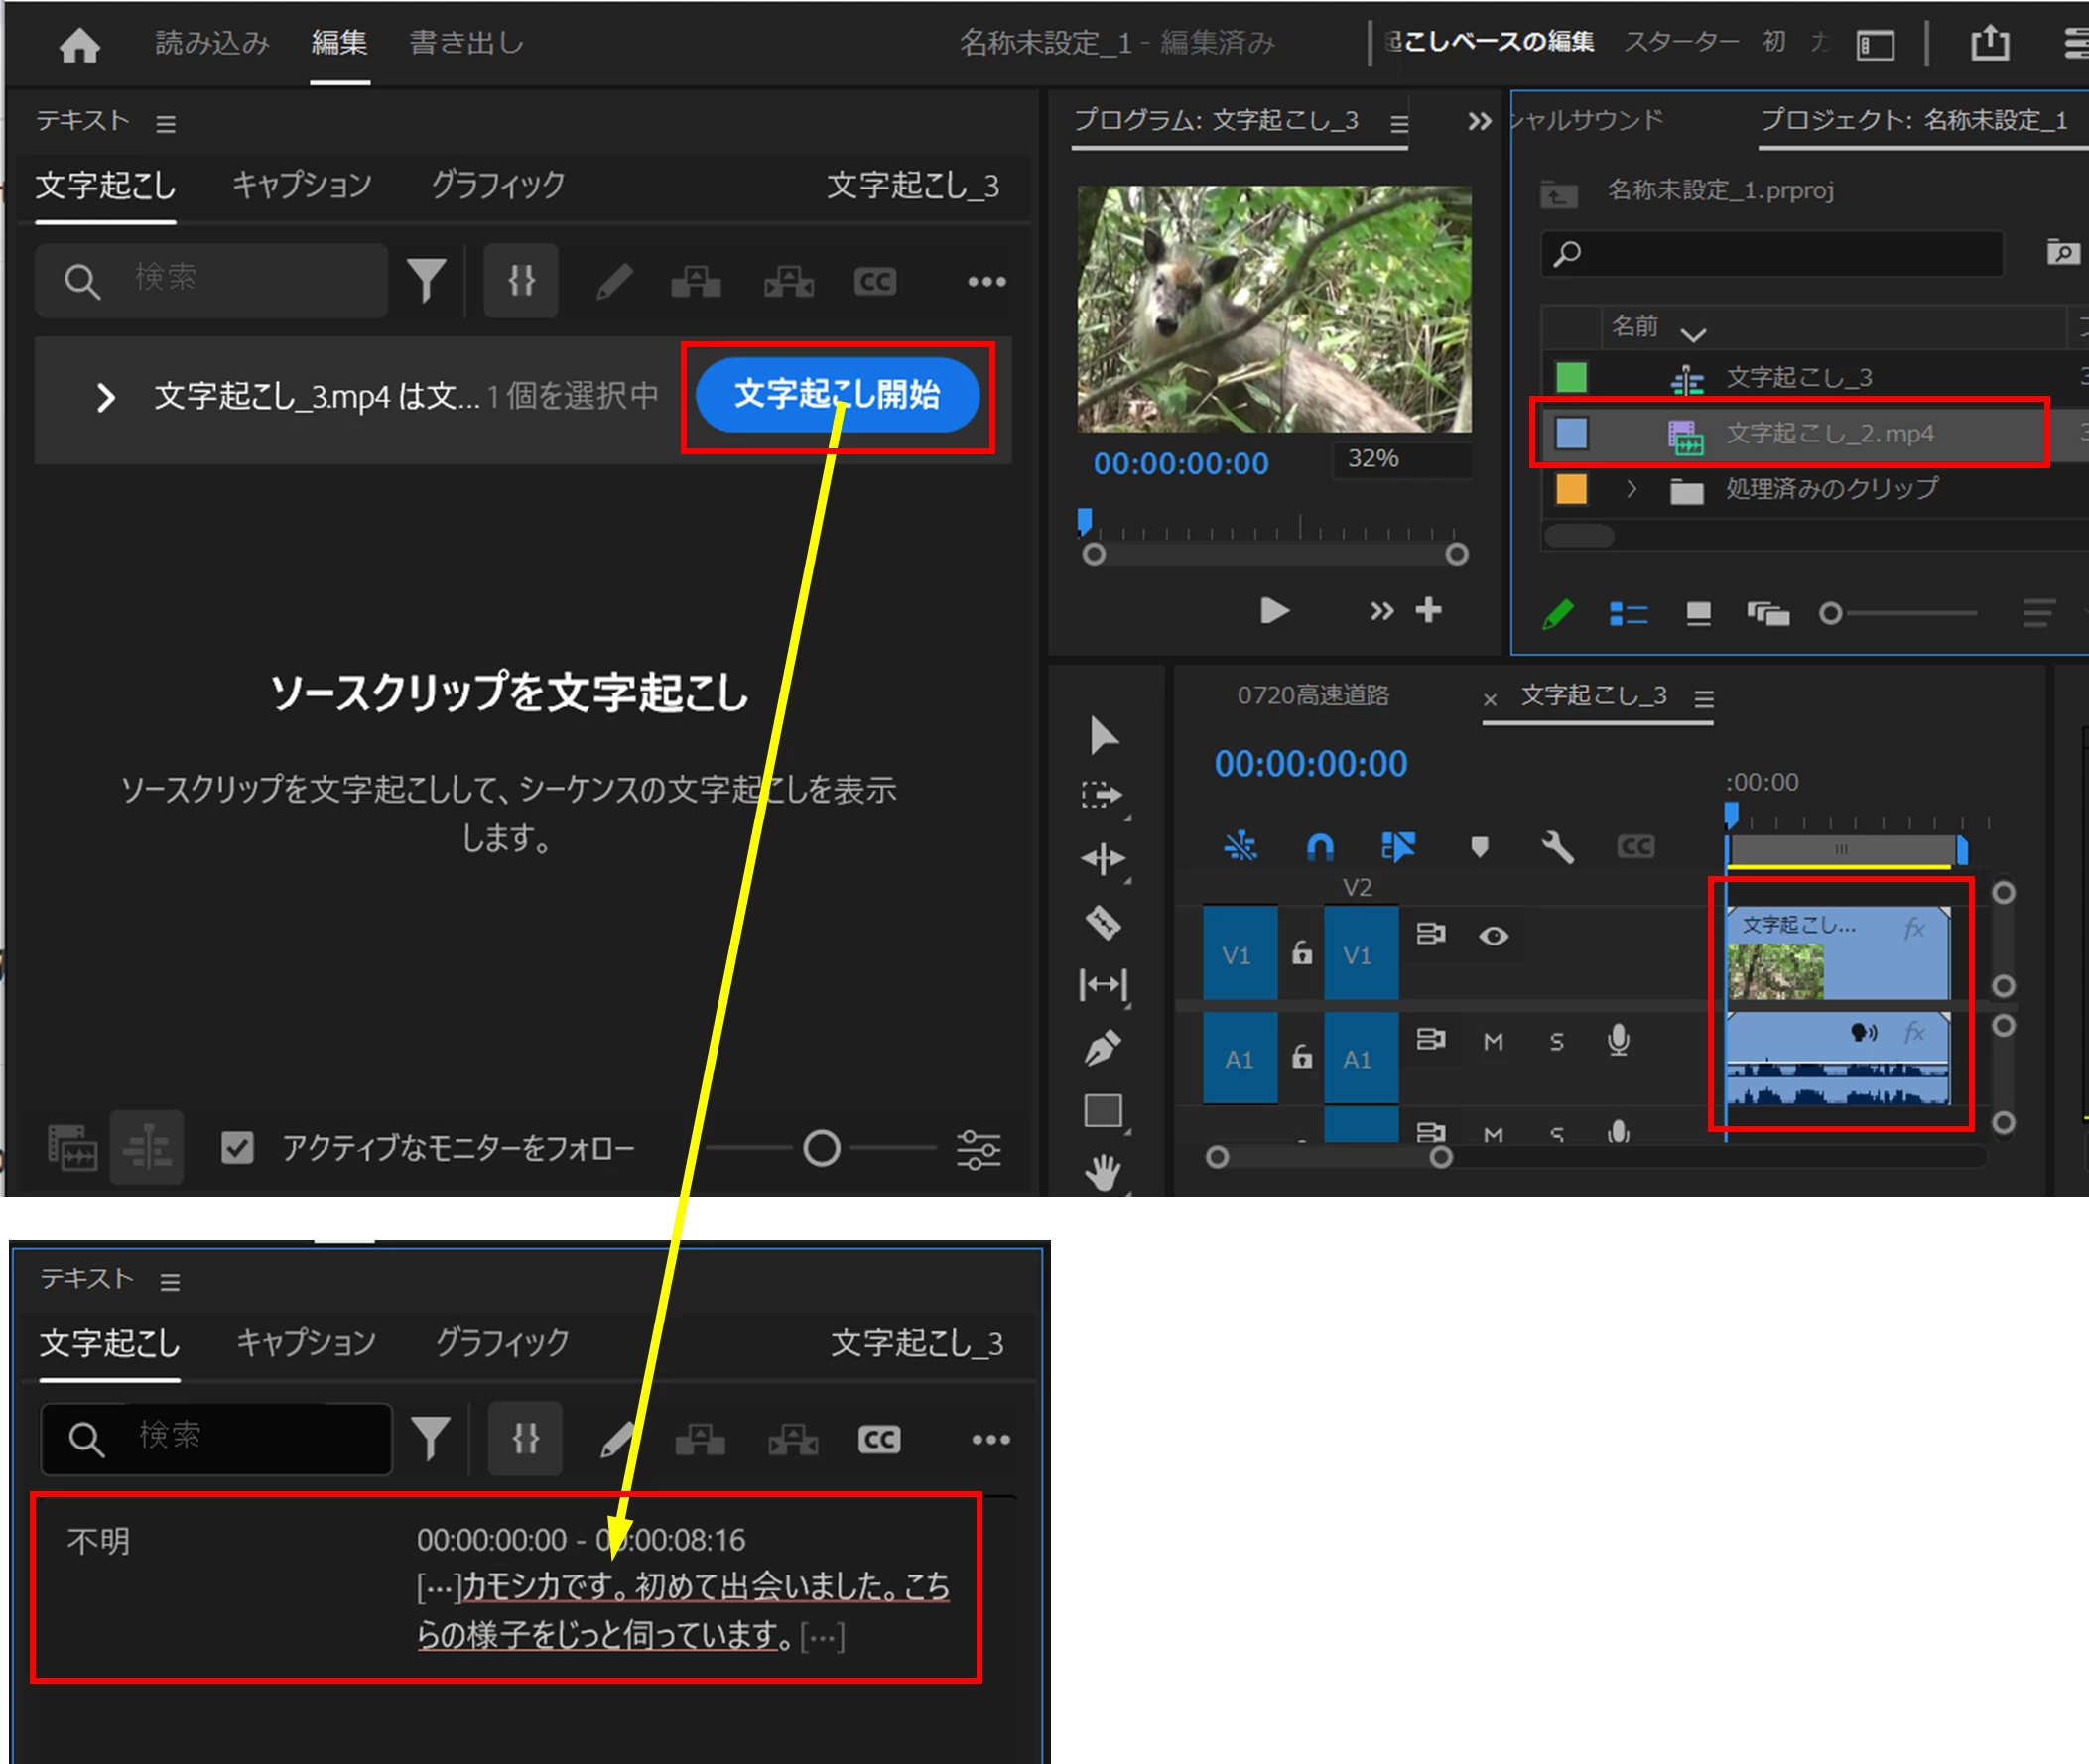2089x1764 pixels.
Task: Expand the 文字起こし_3.mp4 clip row chevron
Action: 105,398
